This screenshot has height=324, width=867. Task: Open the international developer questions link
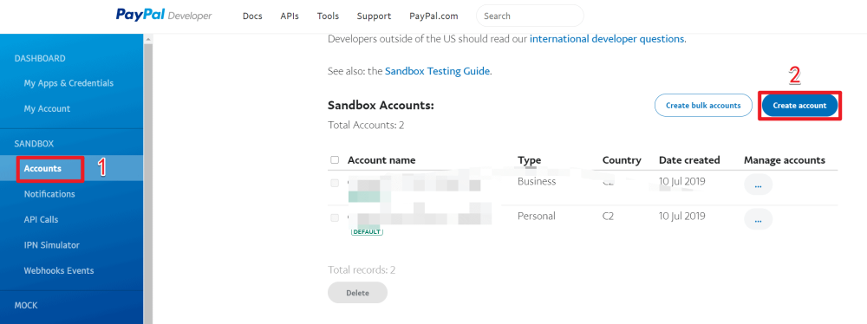pyautogui.click(x=607, y=39)
